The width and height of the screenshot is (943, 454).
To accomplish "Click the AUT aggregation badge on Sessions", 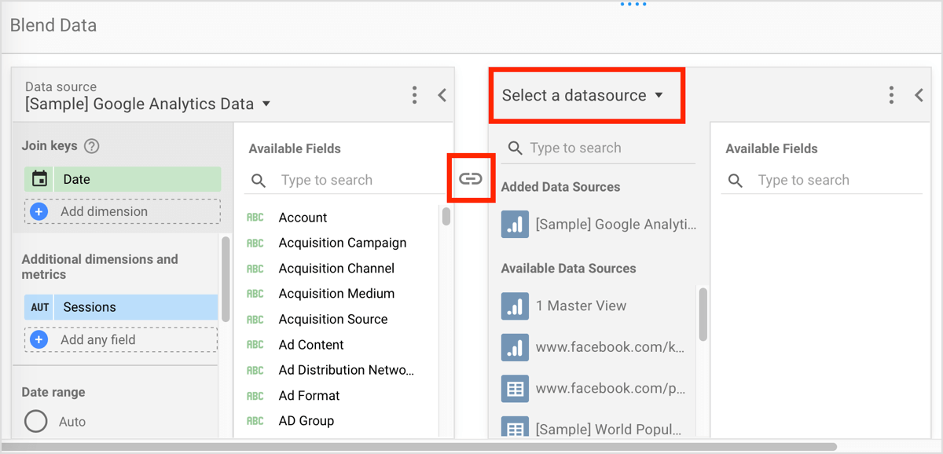I will [39, 307].
